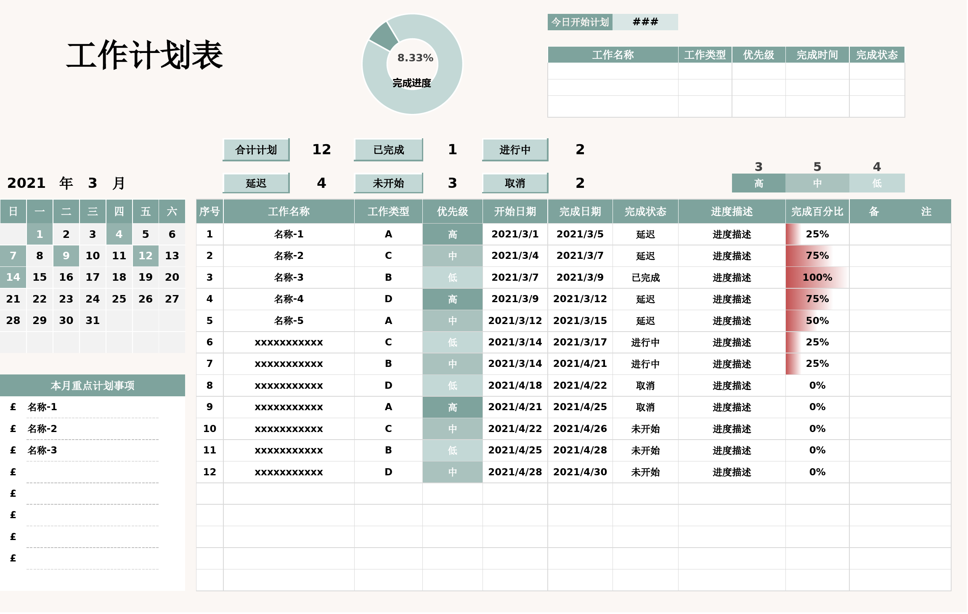Click calendar day 9 highlighted cell

pyautogui.click(x=66, y=256)
